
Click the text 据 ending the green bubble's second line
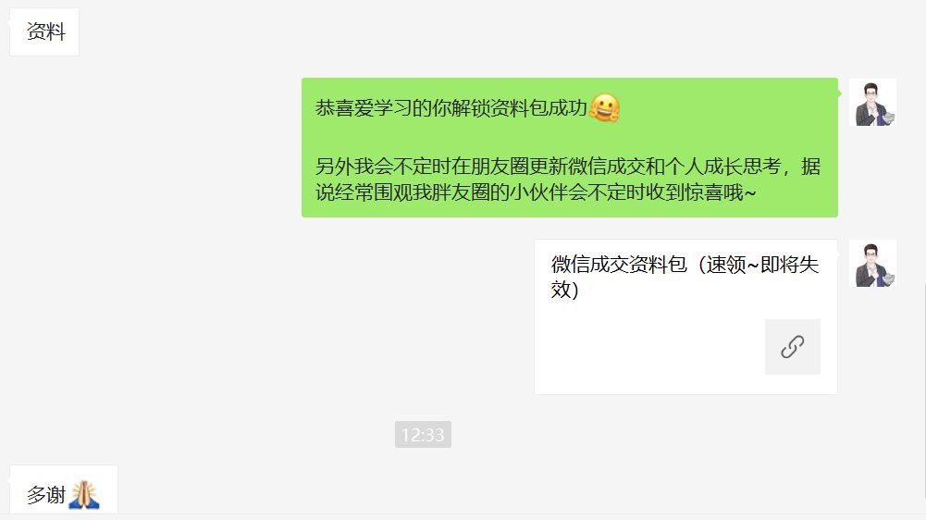point(811,166)
